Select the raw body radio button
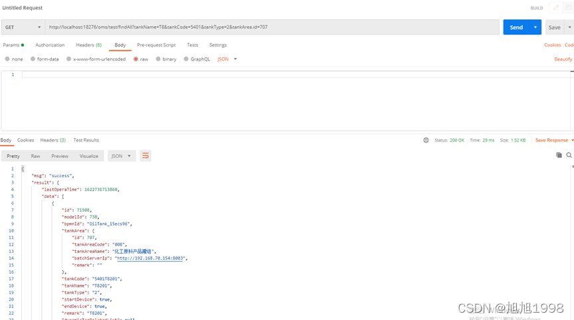This screenshot has height=320, width=574. click(x=136, y=59)
